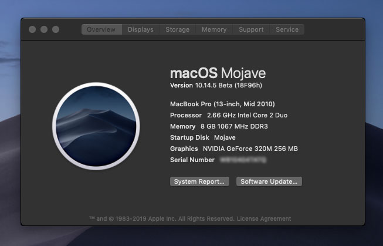Check for Software Update
The image size is (383, 246).
pos(269,181)
